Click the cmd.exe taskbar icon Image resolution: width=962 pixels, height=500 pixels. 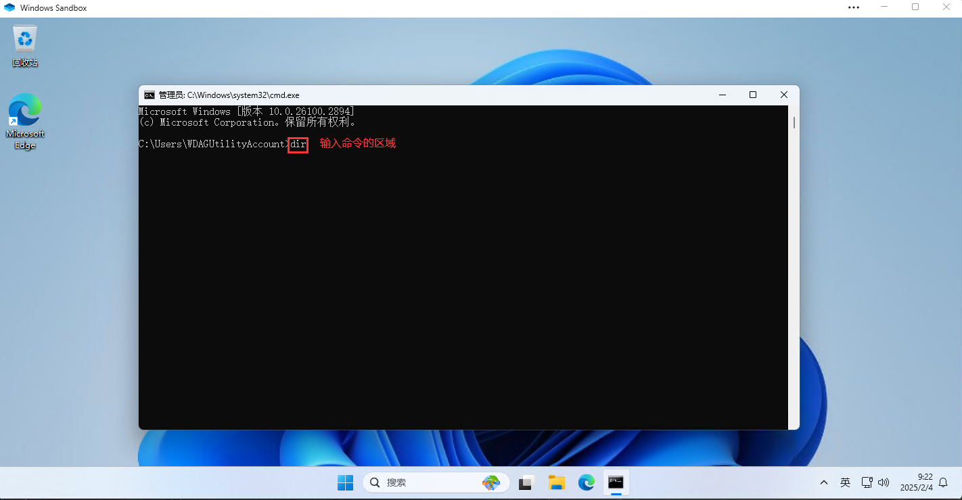point(616,482)
